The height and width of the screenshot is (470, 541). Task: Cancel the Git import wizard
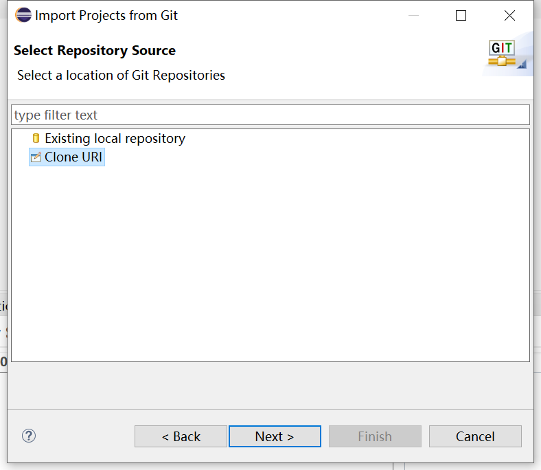pyautogui.click(x=475, y=436)
